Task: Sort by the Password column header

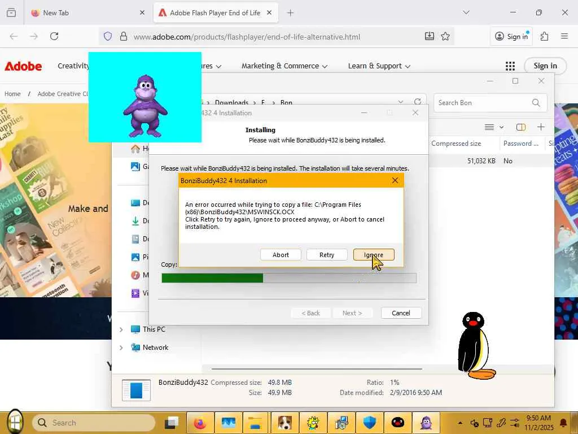Action: tap(521, 144)
